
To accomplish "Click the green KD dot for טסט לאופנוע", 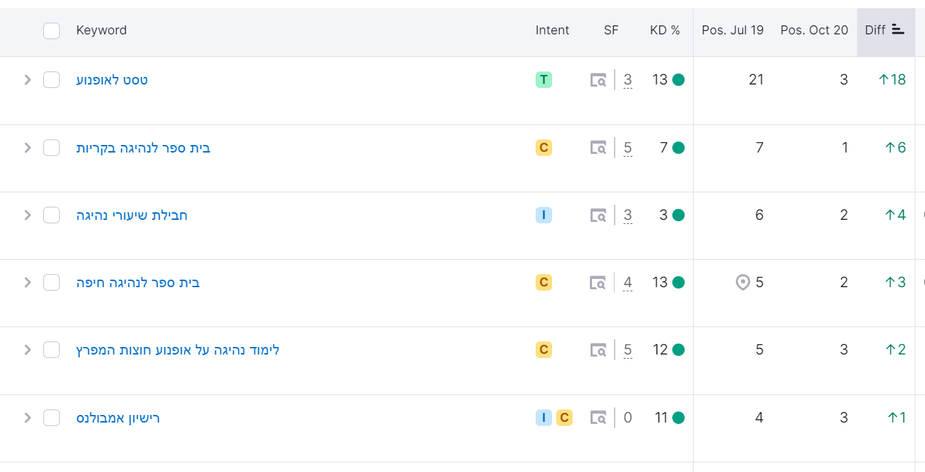I will [678, 80].
